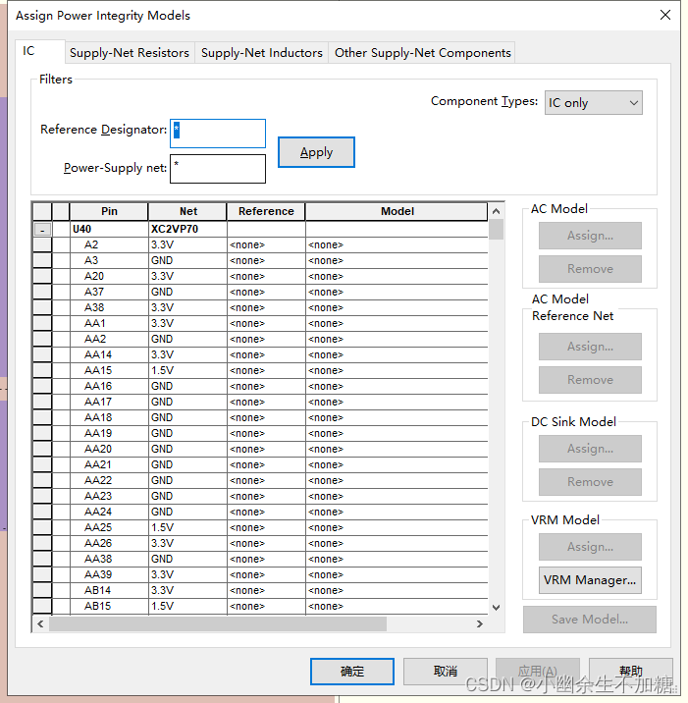This screenshot has width=688, height=703.
Task: Select pin AA21 cell
Action: coord(109,464)
